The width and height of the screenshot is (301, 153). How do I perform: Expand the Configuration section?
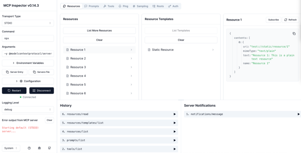(28, 81)
